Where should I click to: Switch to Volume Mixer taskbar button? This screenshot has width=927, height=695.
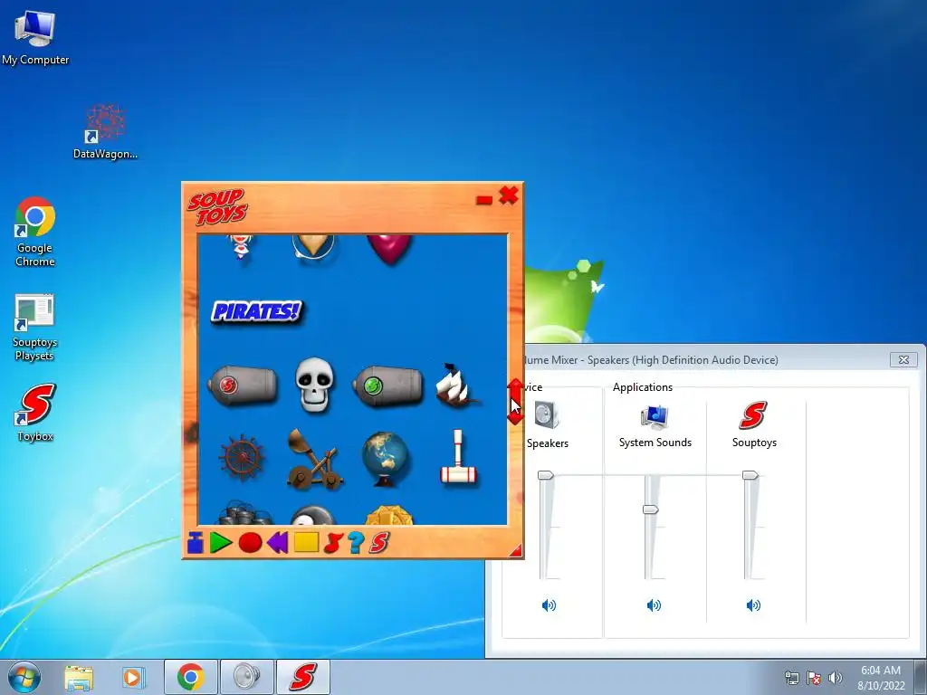point(246,677)
